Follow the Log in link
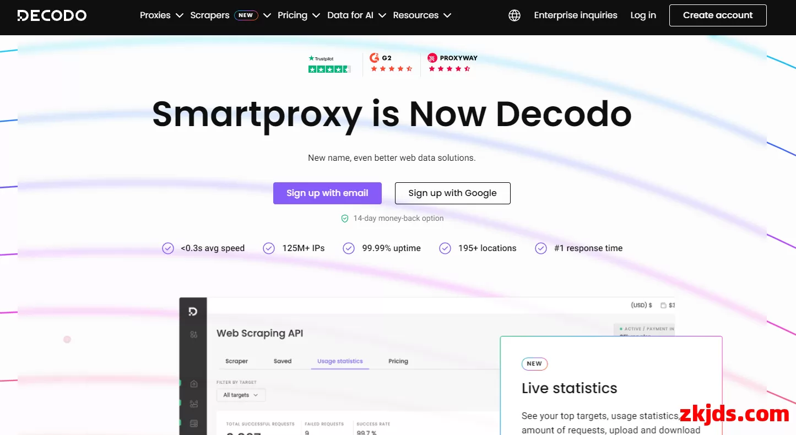 [643, 15]
